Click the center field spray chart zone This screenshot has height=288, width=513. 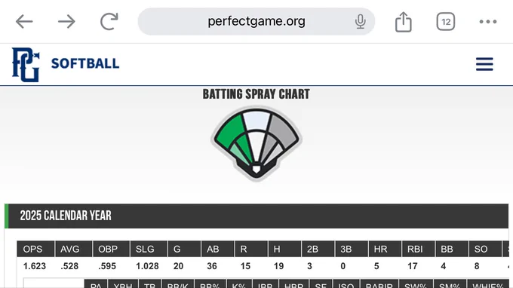(256, 121)
